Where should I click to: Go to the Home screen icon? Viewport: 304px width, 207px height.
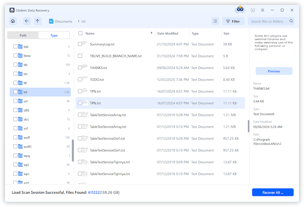point(13,21)
